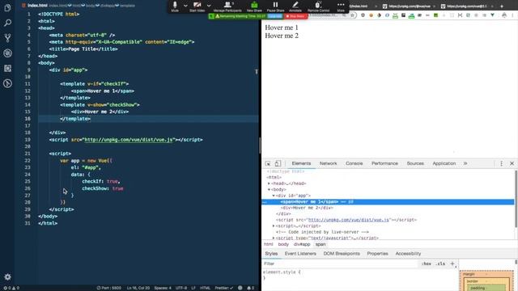The width and height of the screenshot is (518, 291).
Task: Open the Debug view icon
Action: pyautogui.click(x=7, y=53)
